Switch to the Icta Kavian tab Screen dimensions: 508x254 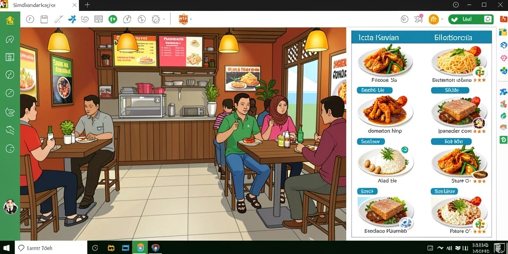tap(379, 38)
